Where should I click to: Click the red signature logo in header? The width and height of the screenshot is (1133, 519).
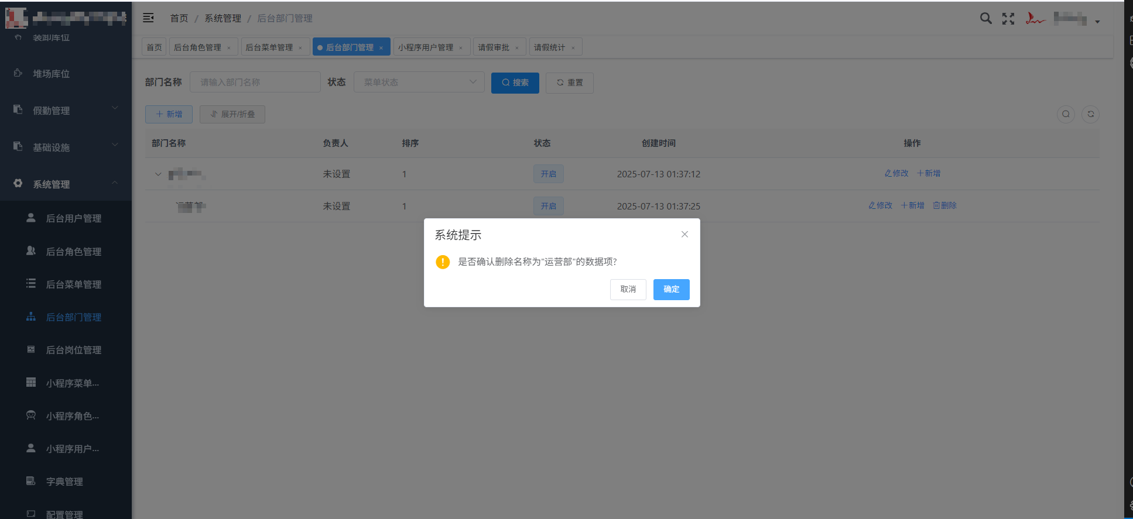click(x=1035, y=19)
